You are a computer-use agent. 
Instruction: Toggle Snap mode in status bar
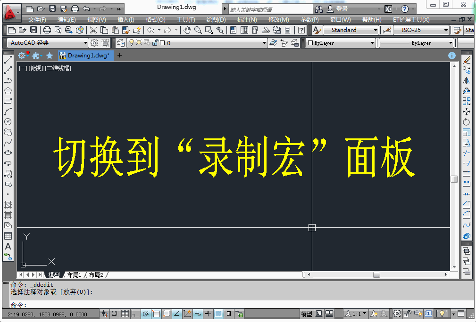click(x=115, y=314)
